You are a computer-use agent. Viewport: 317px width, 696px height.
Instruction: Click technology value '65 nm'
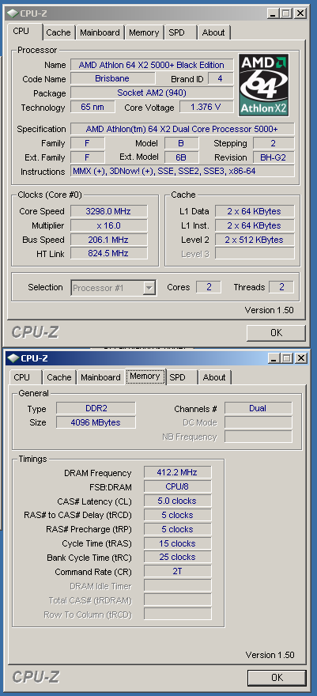pyautogui.click(x=92, y=107)
